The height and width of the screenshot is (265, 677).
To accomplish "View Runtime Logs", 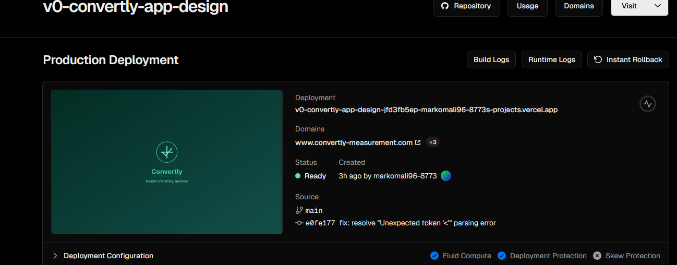I will click(x=551, y=59).
